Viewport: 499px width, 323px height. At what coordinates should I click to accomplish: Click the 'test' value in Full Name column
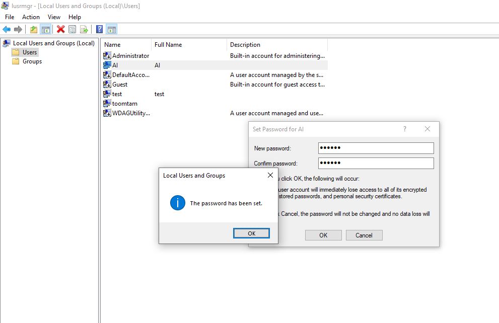coord(159,94)
